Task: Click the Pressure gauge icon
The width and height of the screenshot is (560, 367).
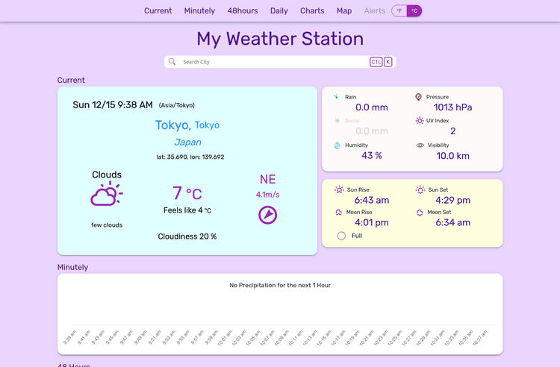Action: 418,97
